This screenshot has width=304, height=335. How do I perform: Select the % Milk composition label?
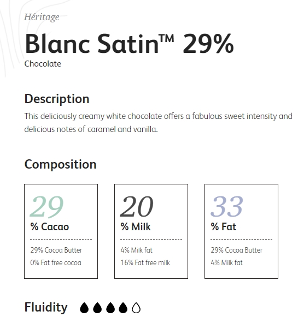(136, 226)
